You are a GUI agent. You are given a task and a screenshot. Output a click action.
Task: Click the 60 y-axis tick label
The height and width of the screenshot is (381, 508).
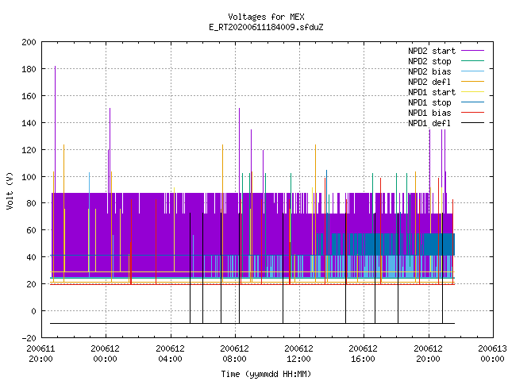pyautogui.click(x=32, y=230)
